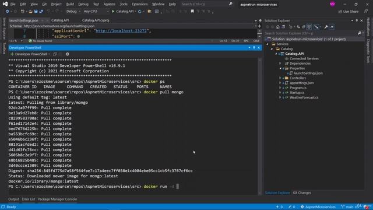Collapse the Services solution folder
The height and width of the screenshot is (210, 373).
pyautogui.click(x=268, y=44)
